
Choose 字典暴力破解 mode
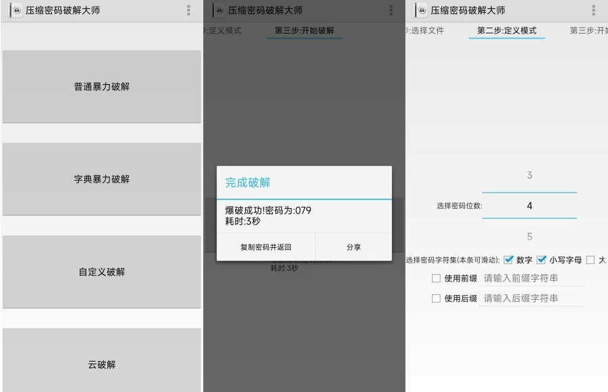(101, 179)
